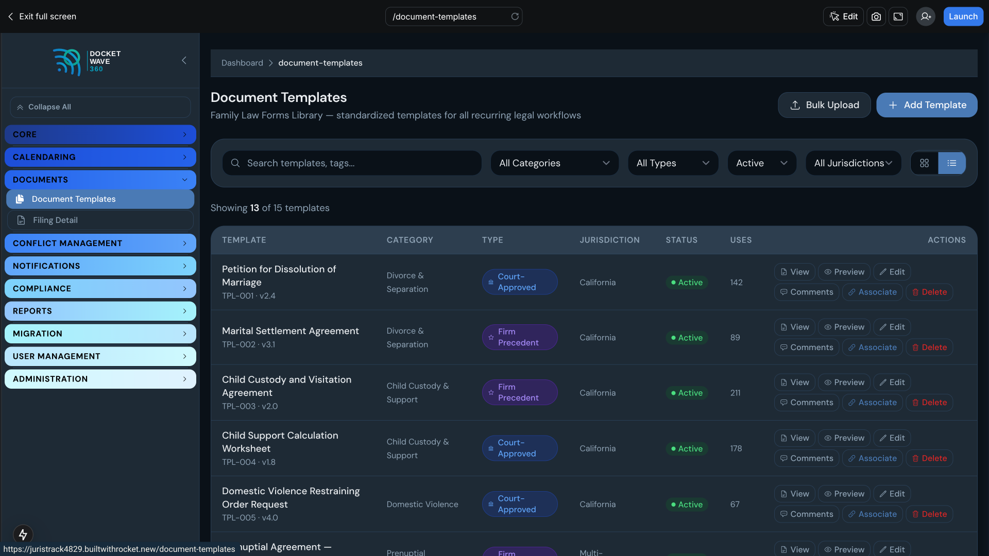Edit the Child Support Calculation Worksheet template
The width and height of the screenshot is (989, 556).
[x=892, y=438]
